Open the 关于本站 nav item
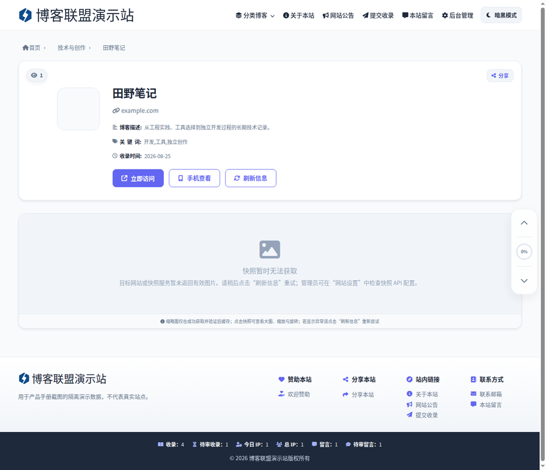The height and width of the screenshot is (470, 546). 298,15
